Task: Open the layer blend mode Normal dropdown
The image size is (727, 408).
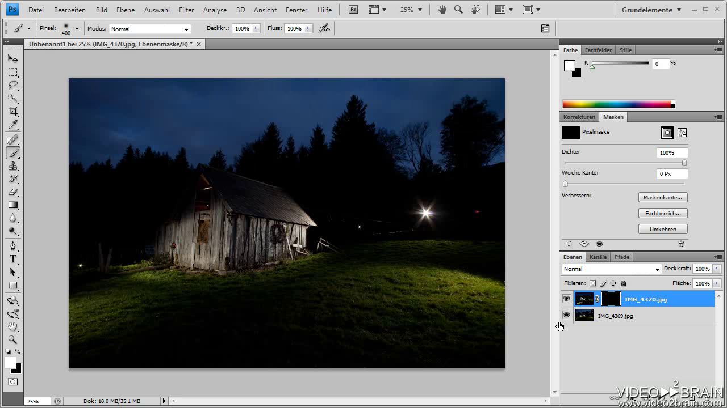Action: point(611,269)
